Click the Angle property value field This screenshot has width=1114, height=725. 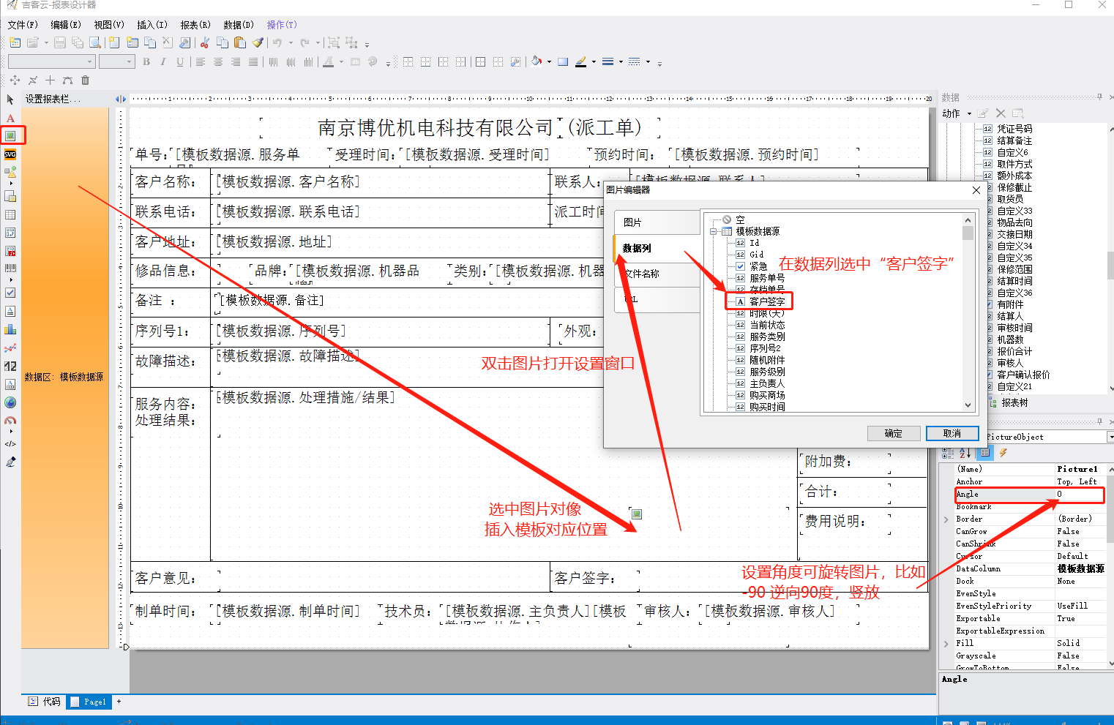point(1079,495)
